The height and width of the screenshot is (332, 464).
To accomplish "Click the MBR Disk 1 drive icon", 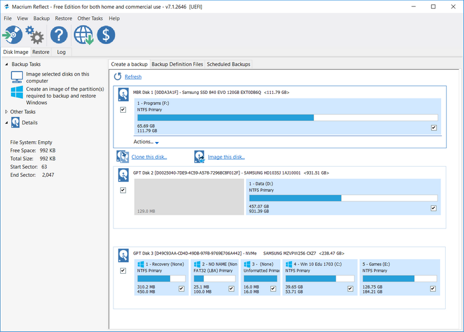I will pos(123,94).
